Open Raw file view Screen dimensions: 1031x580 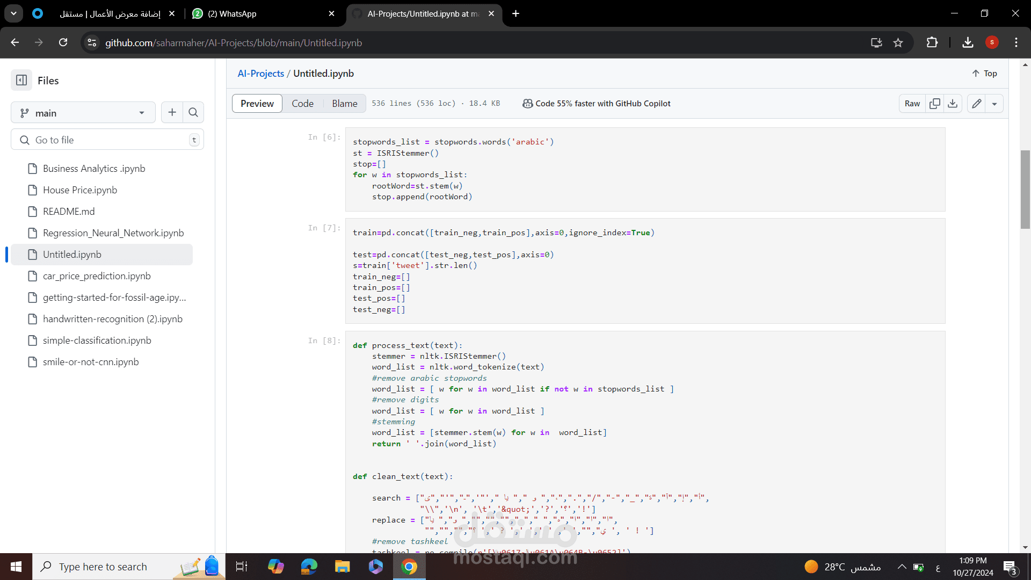912,104
